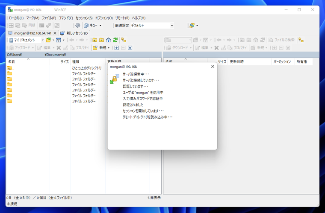Click the local select-all filter box icon

(x=130, y=48)
